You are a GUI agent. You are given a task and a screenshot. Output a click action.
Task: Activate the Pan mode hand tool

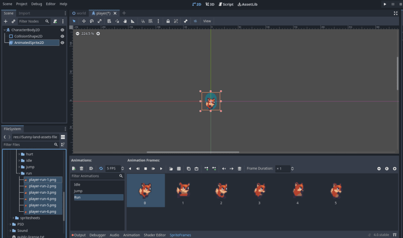point(125,21)
